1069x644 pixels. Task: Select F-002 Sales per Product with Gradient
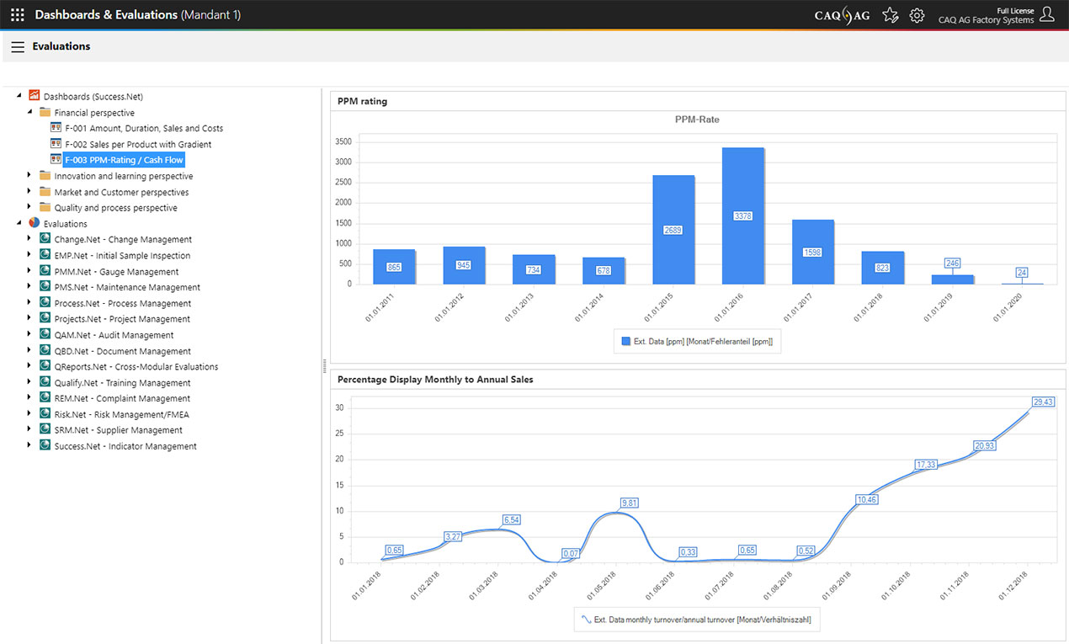[138, 144]
